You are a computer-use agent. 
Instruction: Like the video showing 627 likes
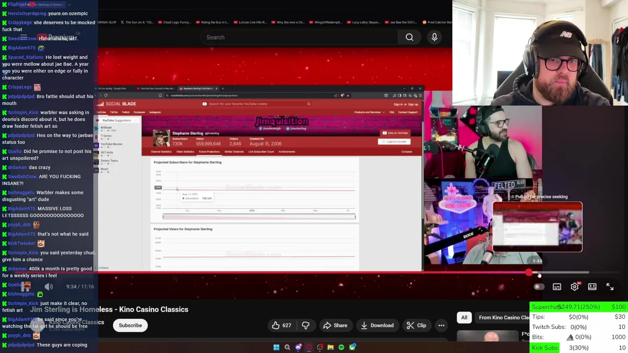point(281,326)
